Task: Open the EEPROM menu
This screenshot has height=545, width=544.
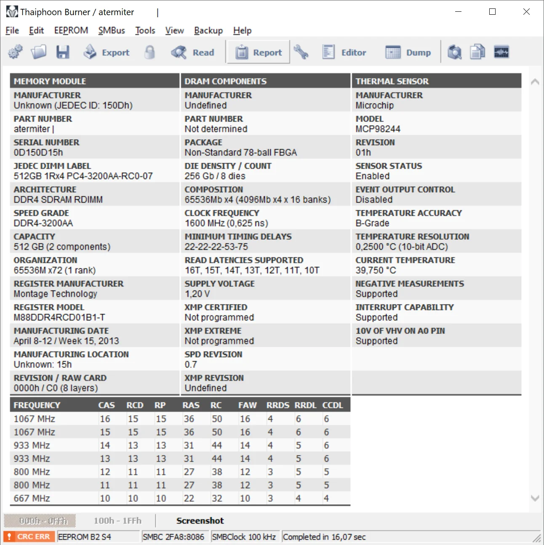Action: pyautogui.click(x=71, y=30)
